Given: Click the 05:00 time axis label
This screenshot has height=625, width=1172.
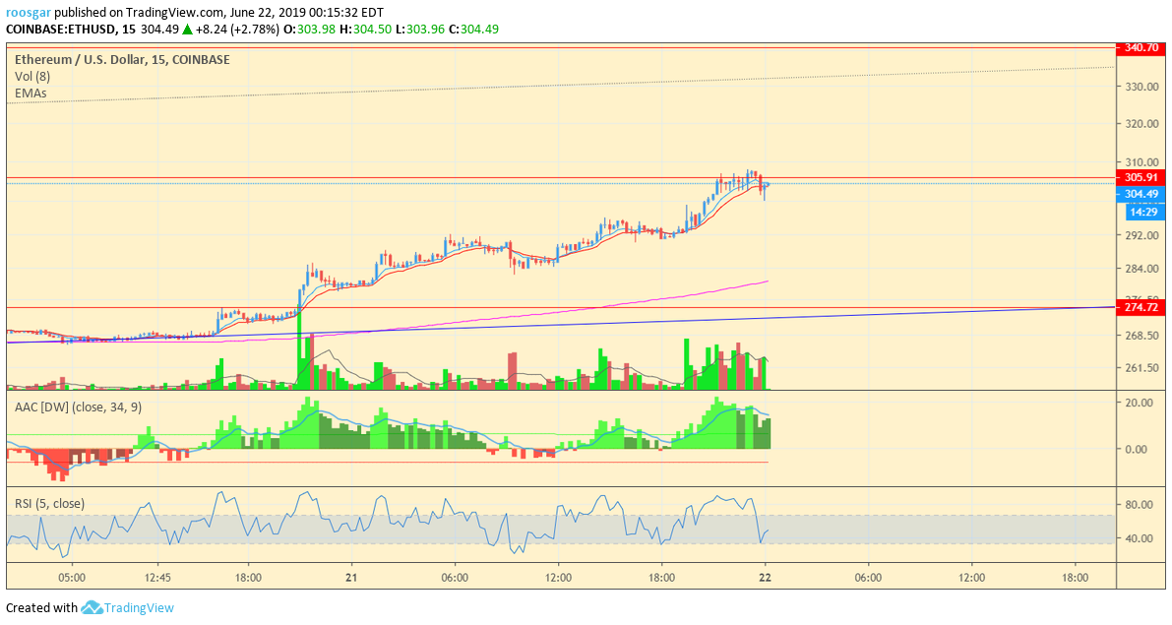Looking at the screenshot, I should pyautogui.click(x=72, y=577).
